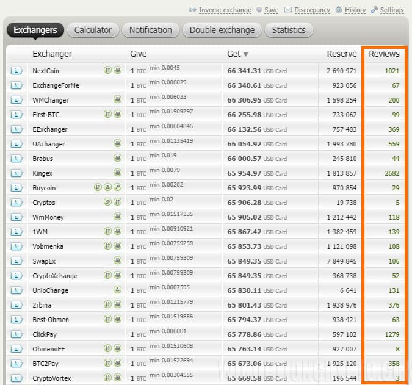The width and height of the screenshot is (412, 385).
Task: Open the info icon in ClickPay row
Action: (16, 334)
